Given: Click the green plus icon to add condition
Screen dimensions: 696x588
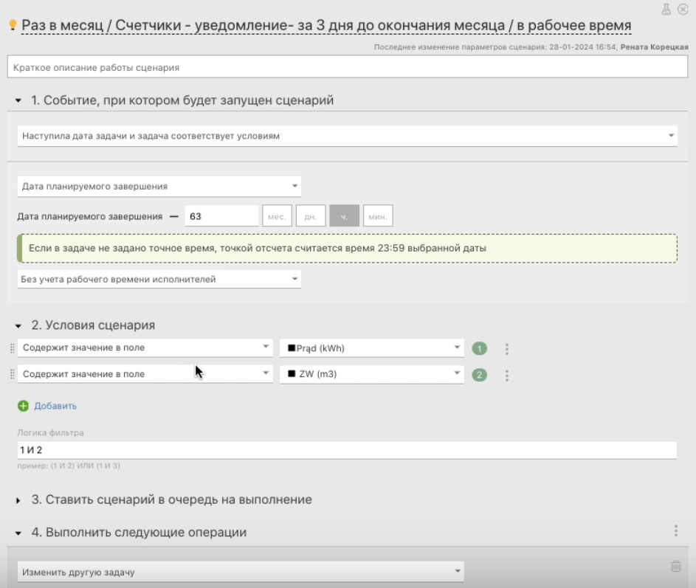Looking at the screenshot, I should (23, 406).
